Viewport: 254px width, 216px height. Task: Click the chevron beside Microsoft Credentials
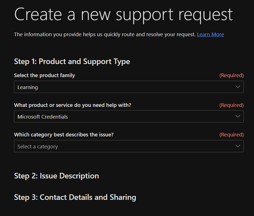[x=238, y=116]
